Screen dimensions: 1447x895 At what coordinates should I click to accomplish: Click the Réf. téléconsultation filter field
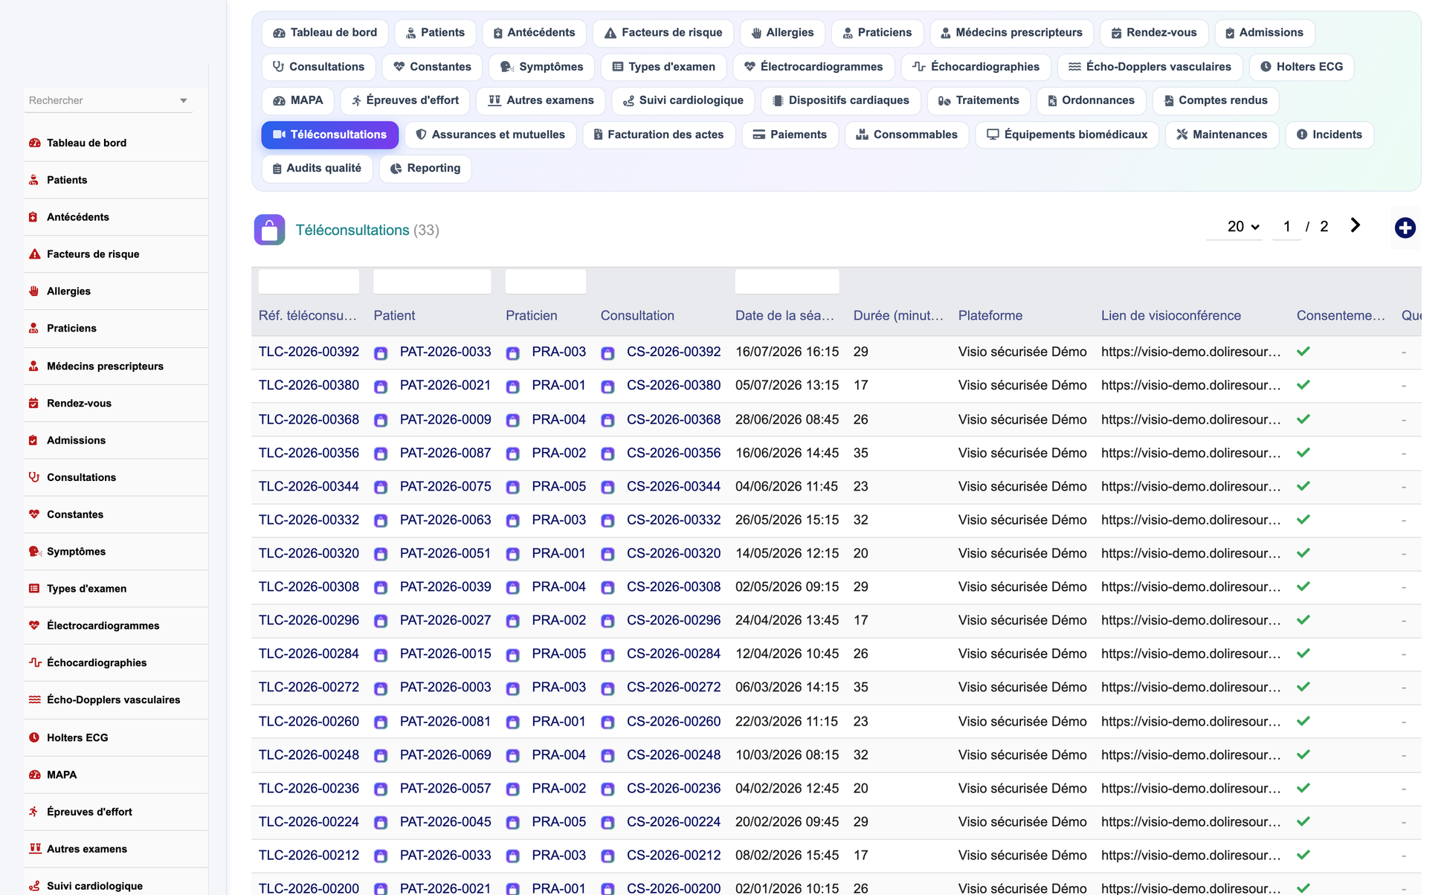click(309, 282)
